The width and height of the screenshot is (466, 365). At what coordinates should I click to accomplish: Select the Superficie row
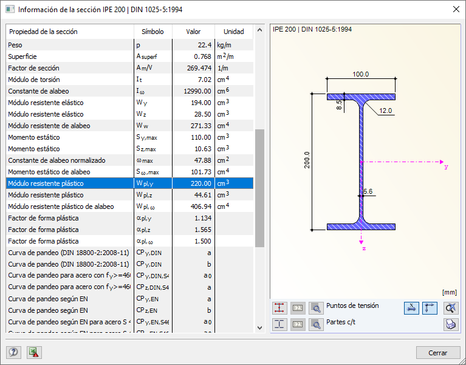pyautogui.click(x=129, y=56)
